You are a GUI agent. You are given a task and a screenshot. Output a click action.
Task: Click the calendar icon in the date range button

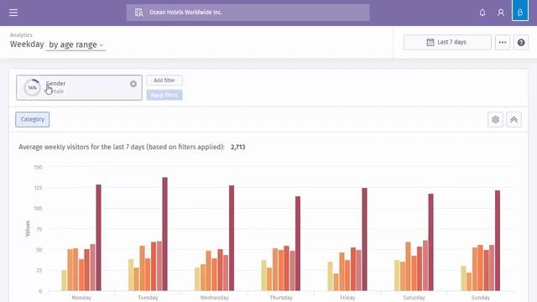click(430, 42)
